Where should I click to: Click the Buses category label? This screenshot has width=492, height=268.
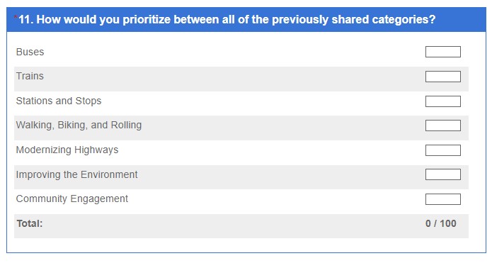pyautogui.click(x=30, y=52)
